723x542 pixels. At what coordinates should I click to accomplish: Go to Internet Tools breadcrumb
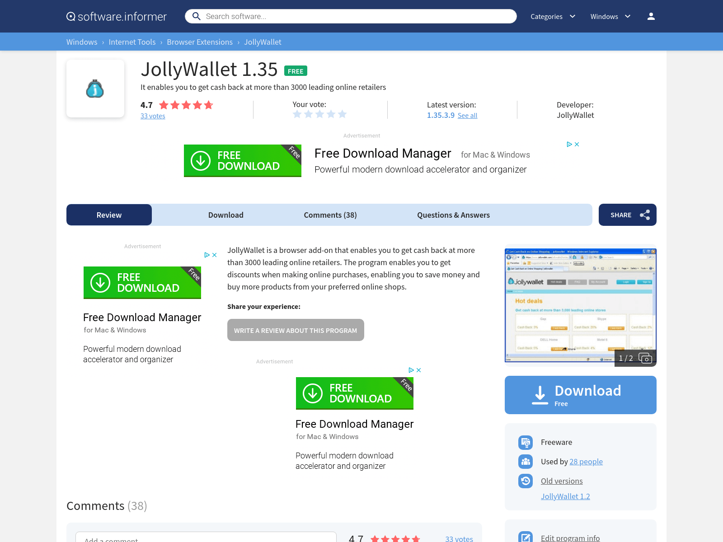[x=132, y=42]
